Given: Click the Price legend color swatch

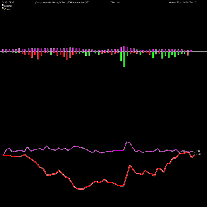Looking at the screenshot, I should (x=2, y=9).
